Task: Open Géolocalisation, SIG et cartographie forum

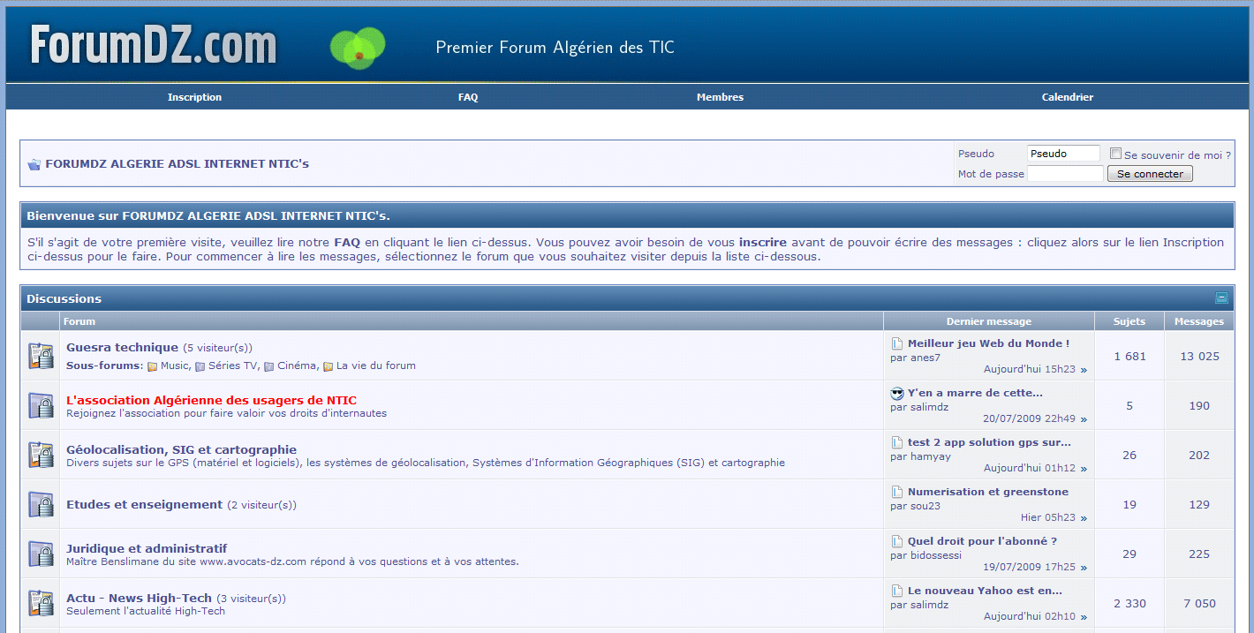Action: tap(181, 449)
